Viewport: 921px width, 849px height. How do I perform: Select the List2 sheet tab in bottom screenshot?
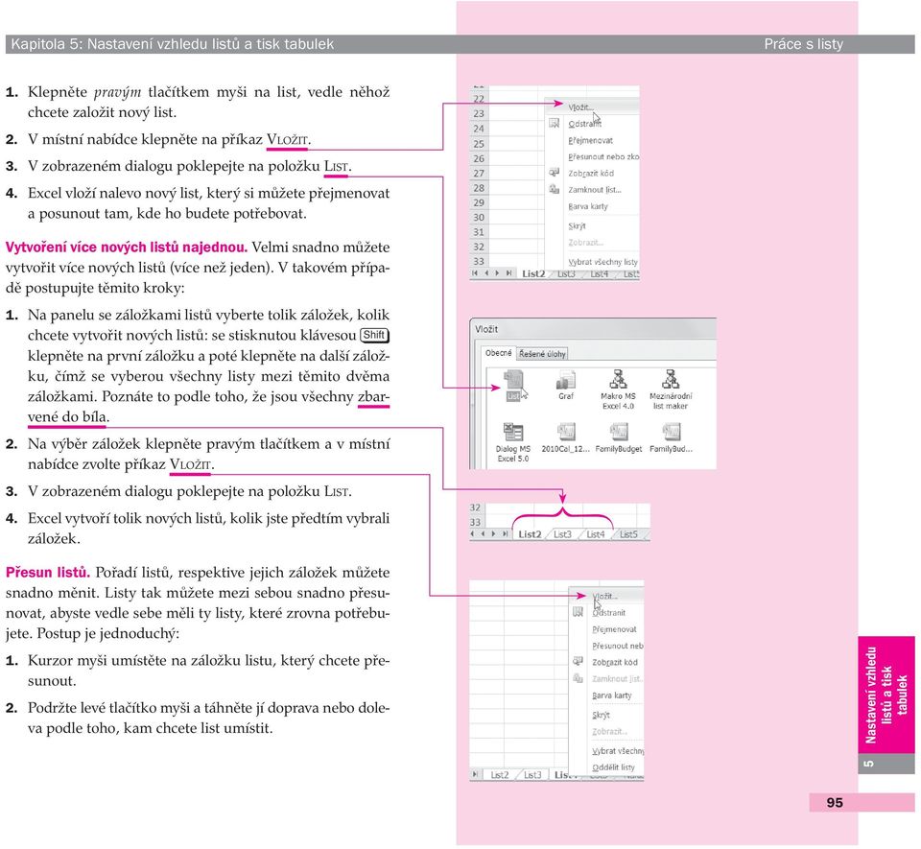[x=500, y=775]
